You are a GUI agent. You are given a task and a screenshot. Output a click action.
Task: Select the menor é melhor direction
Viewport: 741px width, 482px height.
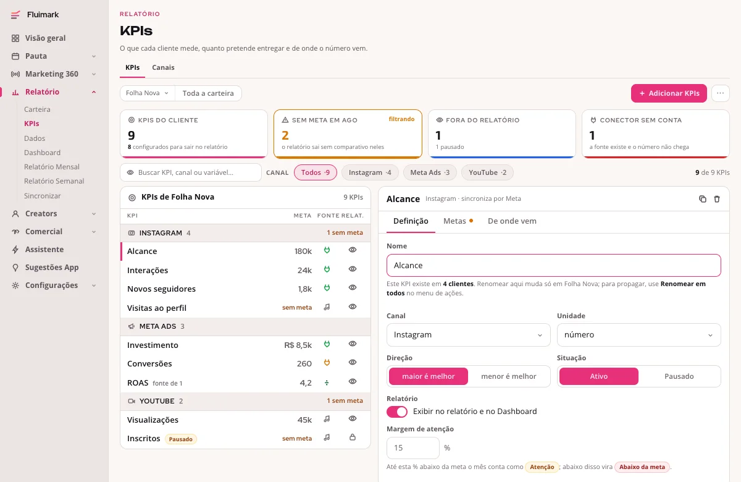509,376
